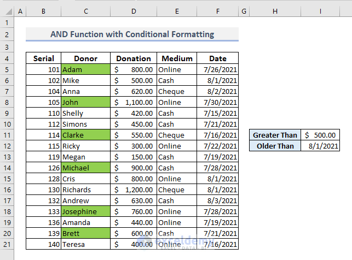Select the green highlighted 'Josephine' cell
Viewport: 352px width, 260px height.
point(85,211)
